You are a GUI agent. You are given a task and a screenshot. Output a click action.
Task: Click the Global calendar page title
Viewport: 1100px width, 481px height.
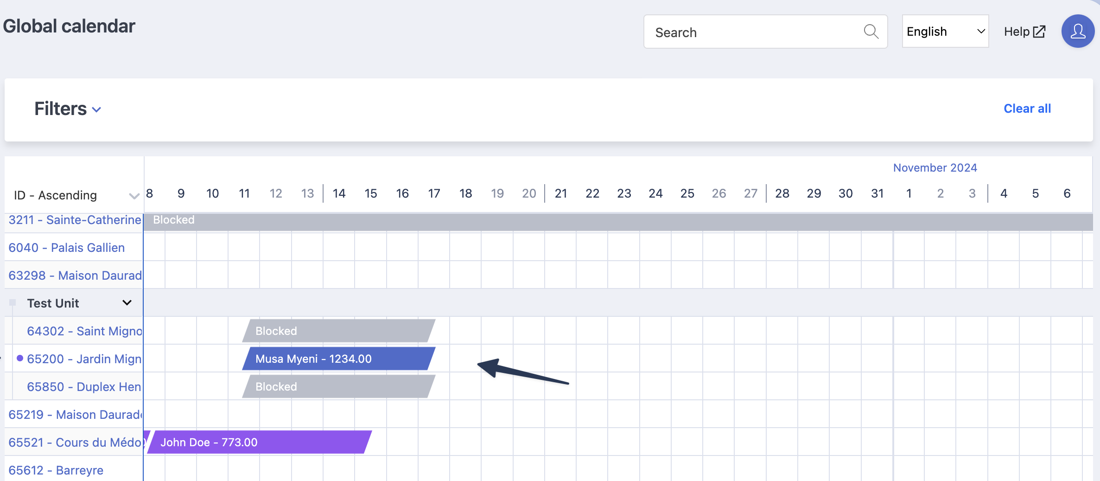69,26
